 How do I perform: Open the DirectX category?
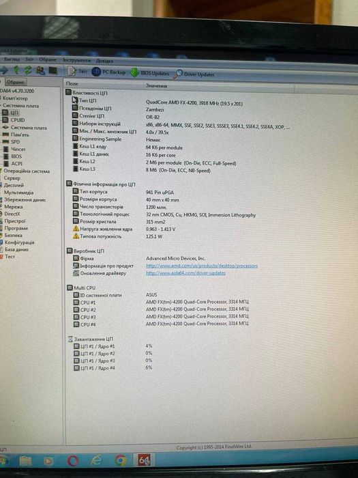point(12,214)
